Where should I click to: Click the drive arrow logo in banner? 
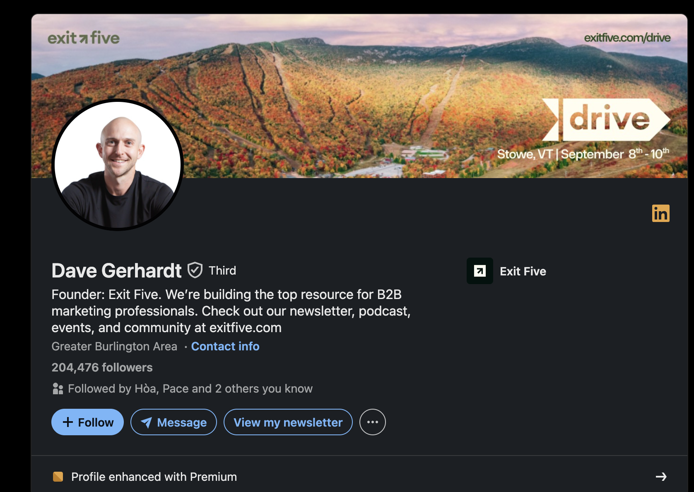(606, 120)
